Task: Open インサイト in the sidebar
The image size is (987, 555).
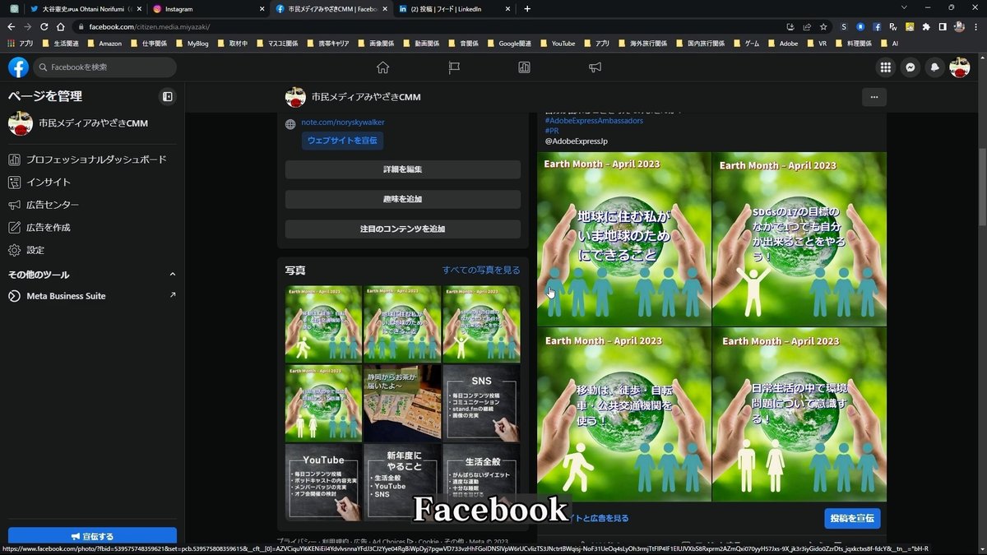Action: coord(92,182)
